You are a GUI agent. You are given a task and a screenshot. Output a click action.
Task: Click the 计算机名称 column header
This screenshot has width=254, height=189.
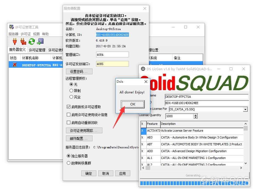point(36,58)
